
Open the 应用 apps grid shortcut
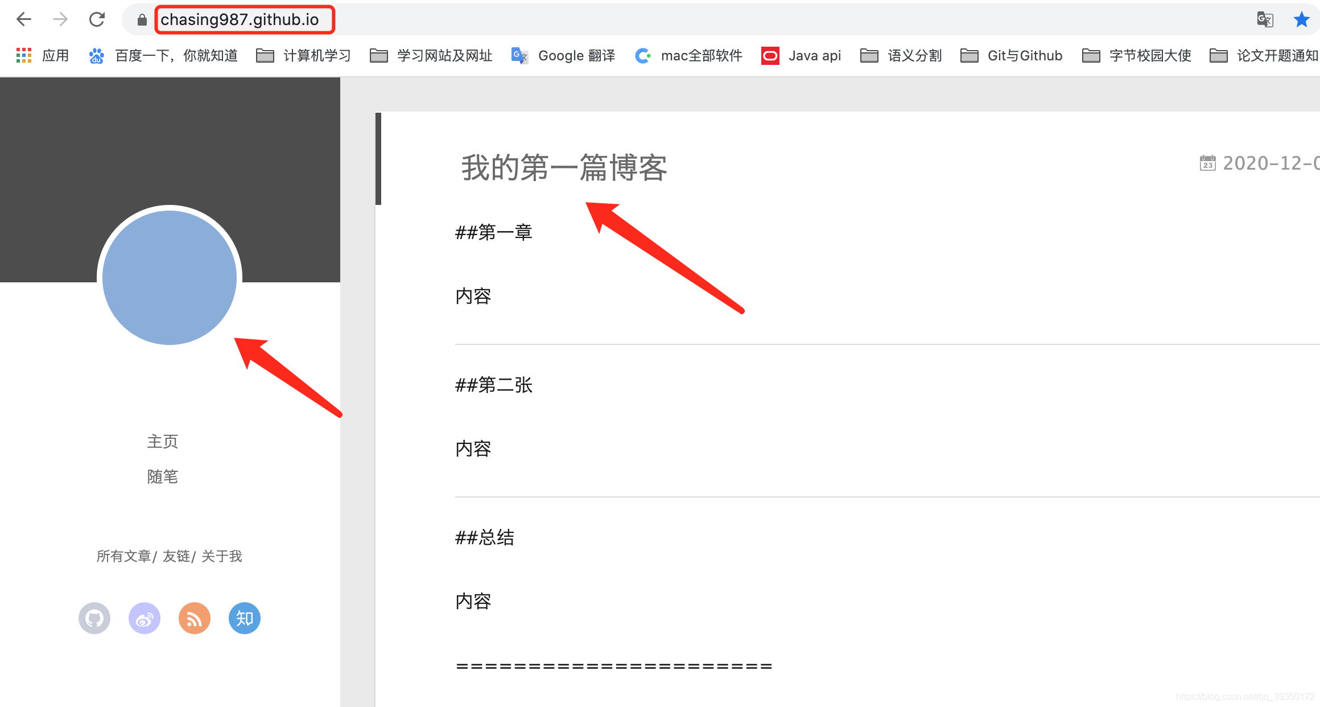[43, 56]
